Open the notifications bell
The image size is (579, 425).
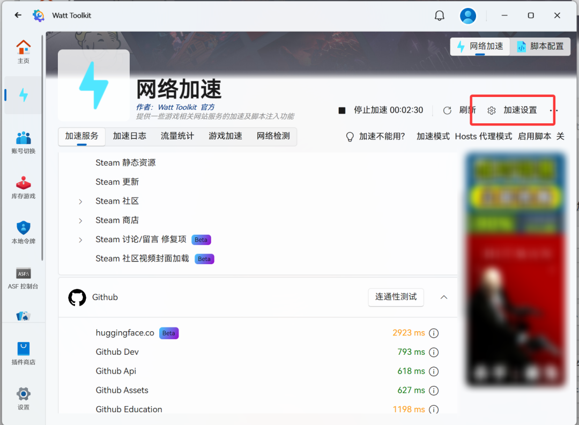pyautogui.click(x=440, y=16)
